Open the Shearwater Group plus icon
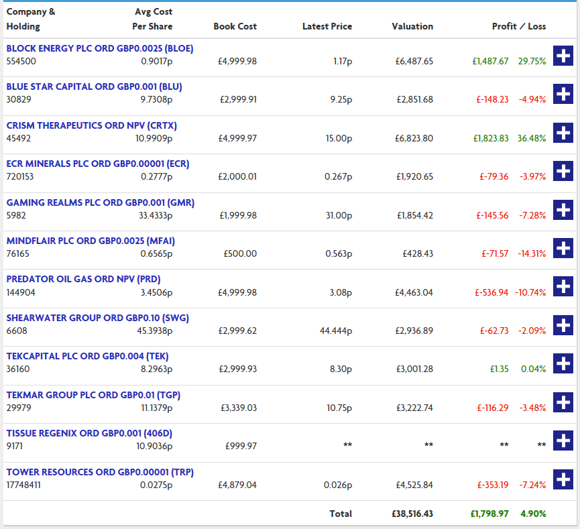 pyautogui.click(x=563, y=325)
